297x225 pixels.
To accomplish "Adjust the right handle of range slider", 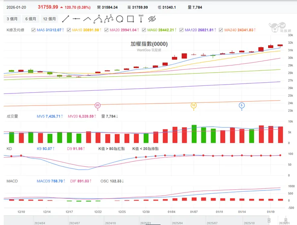I will pos(286,220).
